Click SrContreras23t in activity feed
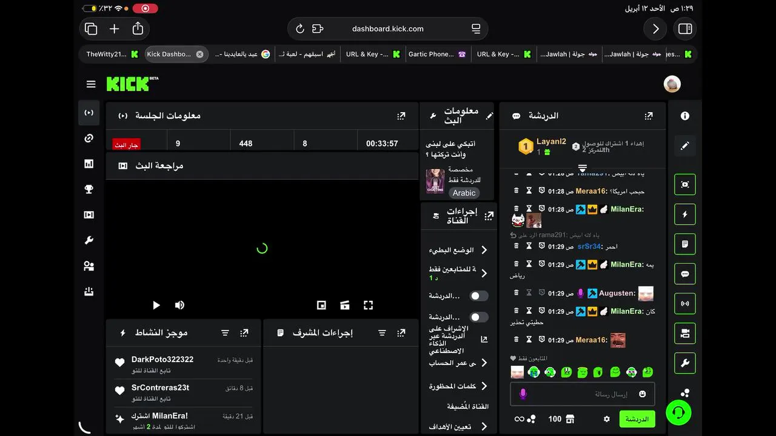 coord(161,388)
